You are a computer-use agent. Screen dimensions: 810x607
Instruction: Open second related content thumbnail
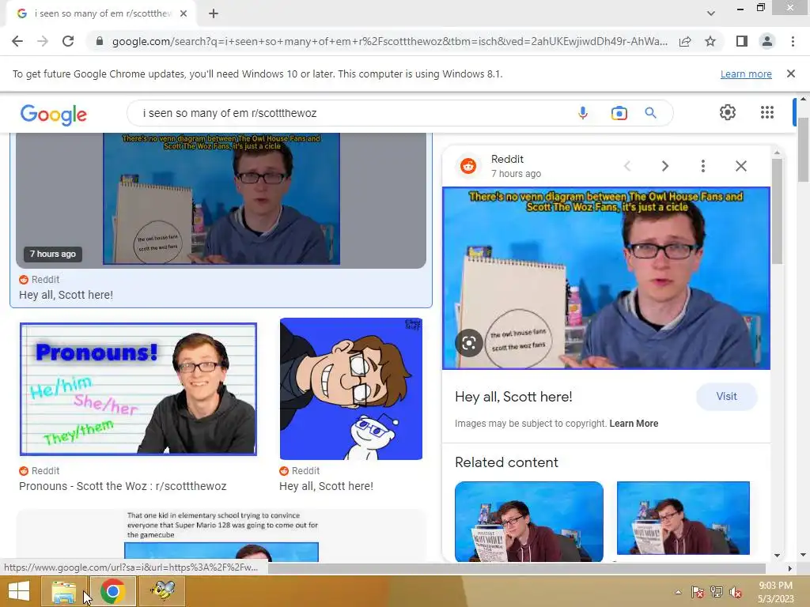point(683,518)
